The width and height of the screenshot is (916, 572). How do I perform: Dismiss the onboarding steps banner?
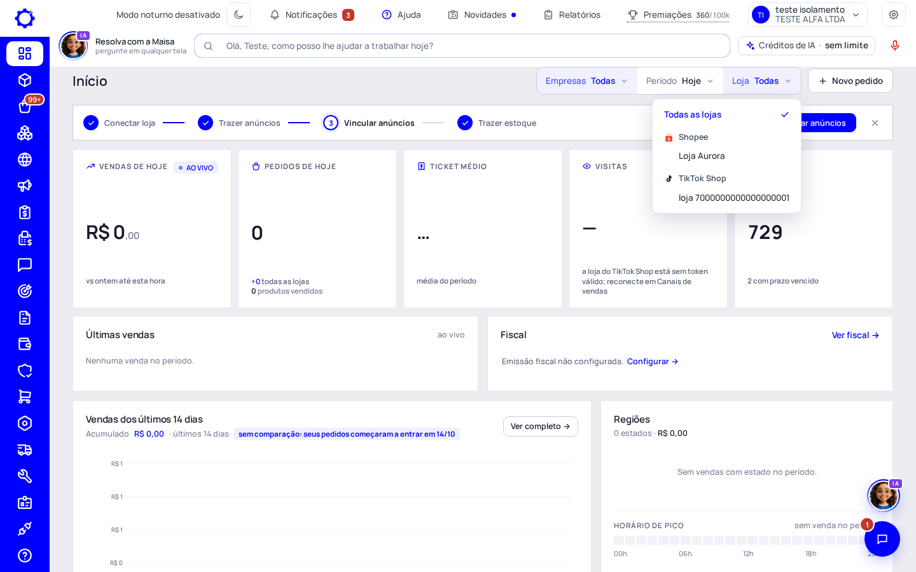point(875,123)
